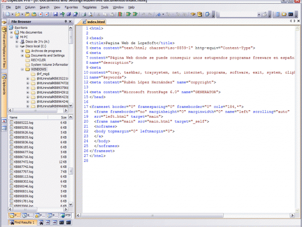The height and width of the screenshot is (227, 302).
Task: Click the Open folder toolbar icon
Action: click(18, 14)
